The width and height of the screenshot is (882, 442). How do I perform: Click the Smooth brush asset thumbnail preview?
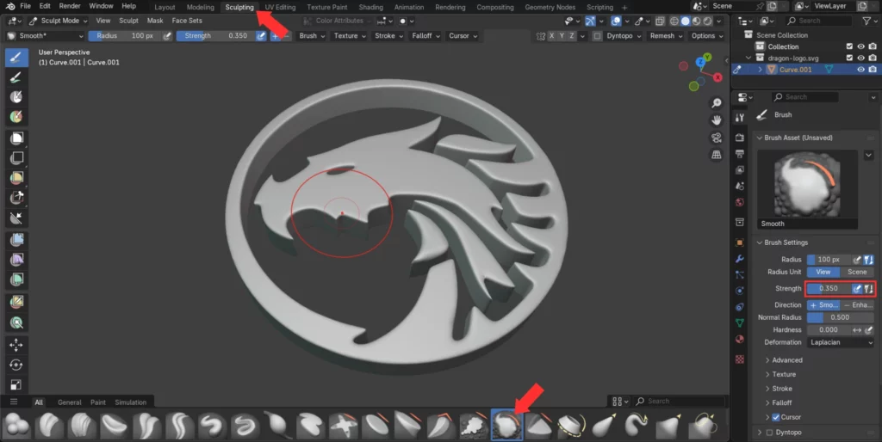pyautogui.click(x=807, y=185)
